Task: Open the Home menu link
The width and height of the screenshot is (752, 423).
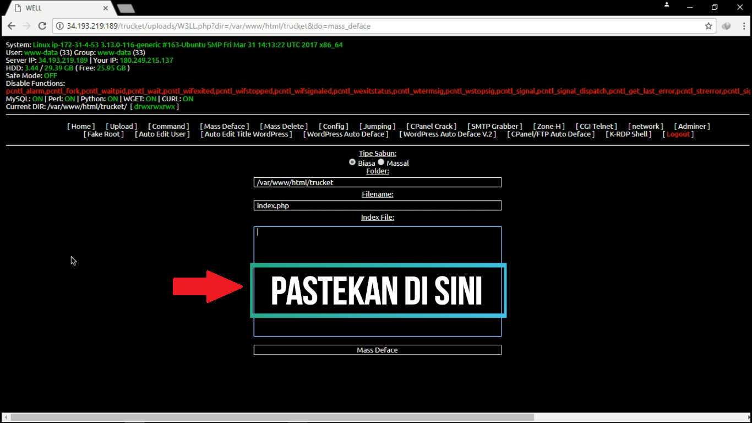Action: 80,126
